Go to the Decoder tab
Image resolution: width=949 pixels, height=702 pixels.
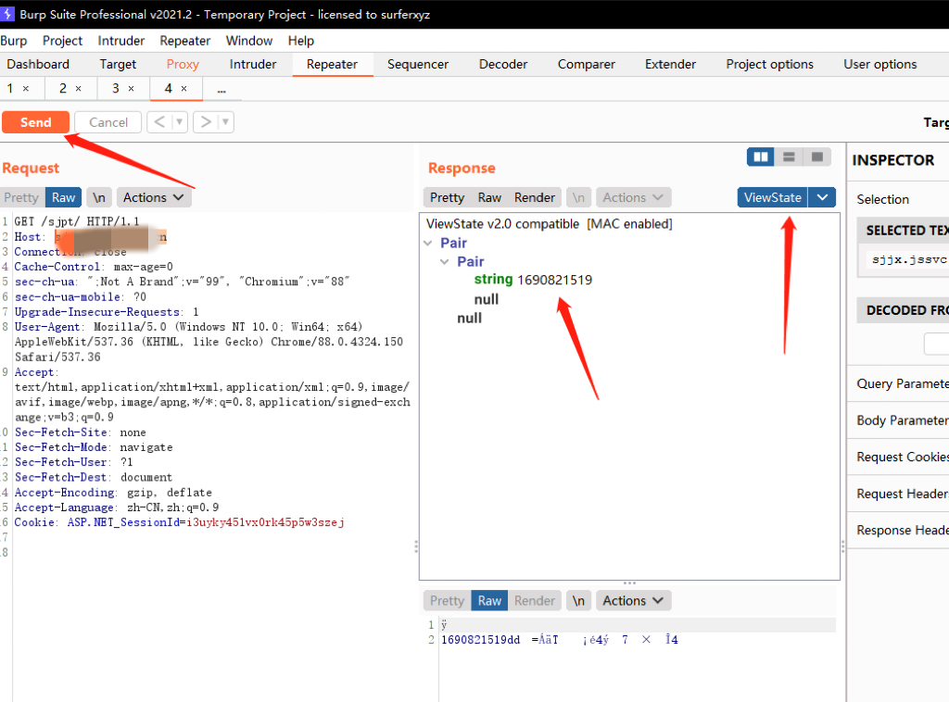503,64
